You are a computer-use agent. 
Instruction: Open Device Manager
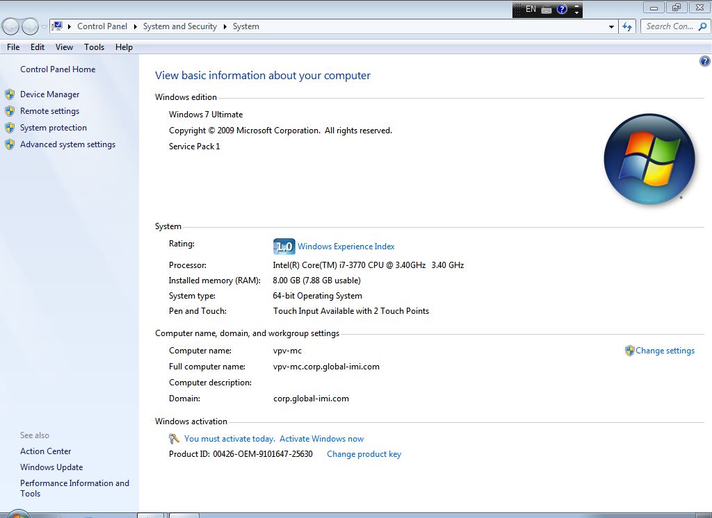pyautogui.click(x=49, y=94)
